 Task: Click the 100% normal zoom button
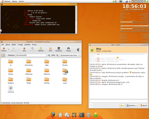53,55
